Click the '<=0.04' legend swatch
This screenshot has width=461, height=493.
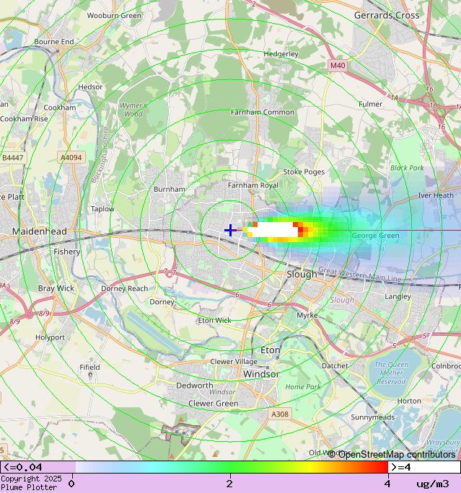38,467
